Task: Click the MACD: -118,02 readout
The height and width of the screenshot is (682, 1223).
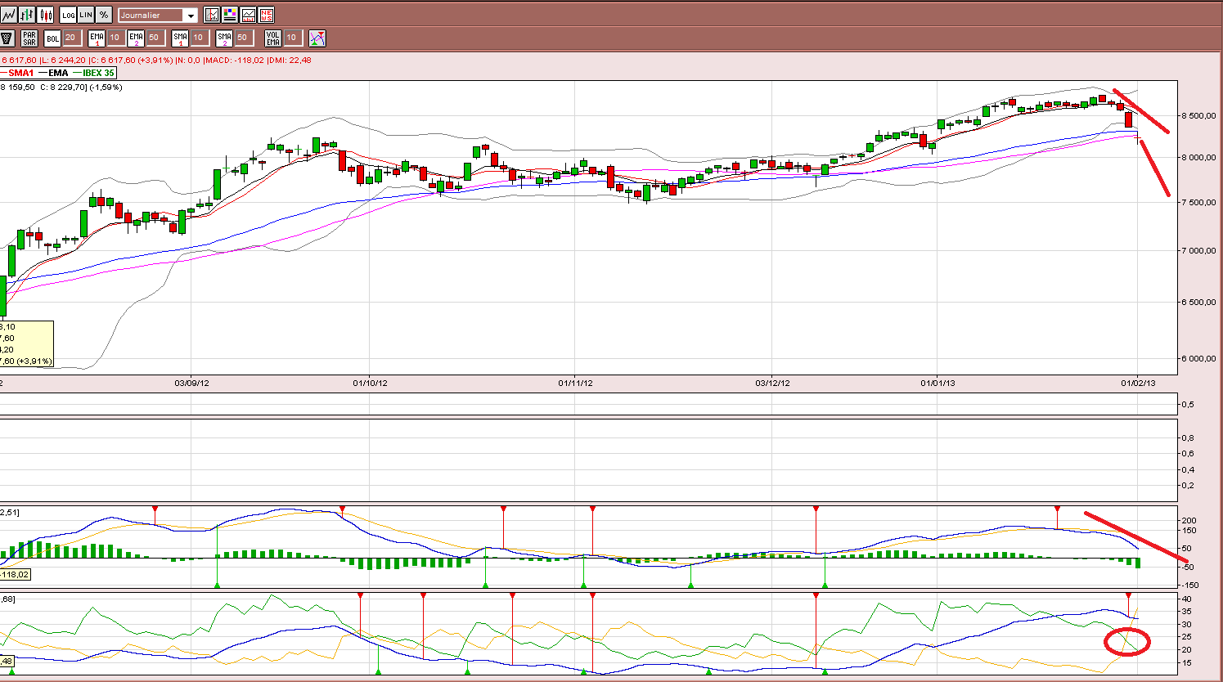Action: point(235,60)
